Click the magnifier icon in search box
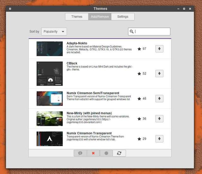Viewport: 202px width, 174px height. pos(132,32)
